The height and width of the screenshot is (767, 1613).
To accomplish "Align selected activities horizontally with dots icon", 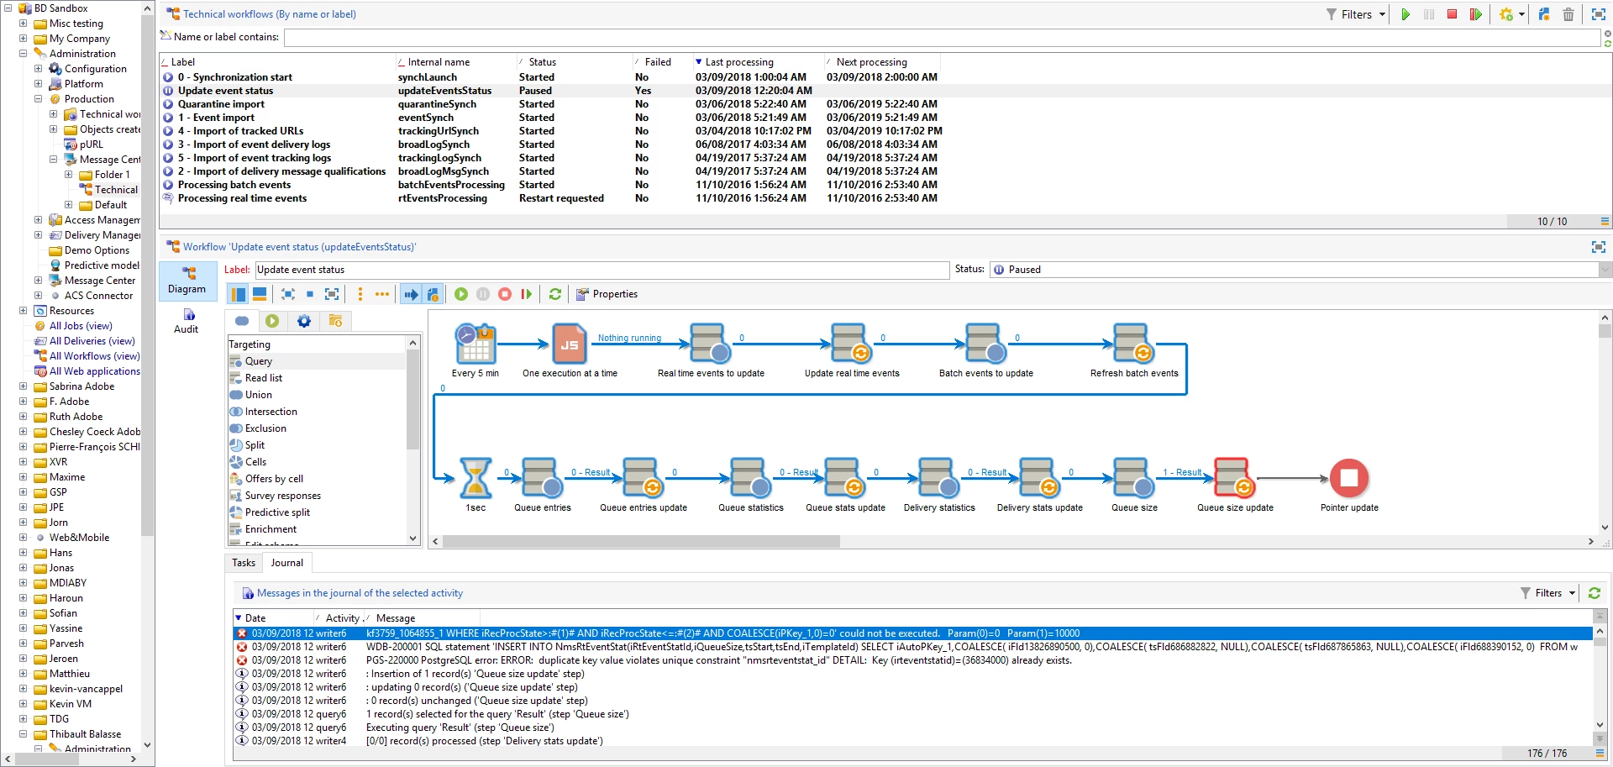I will pyautogui.click(x=382, y=294).
